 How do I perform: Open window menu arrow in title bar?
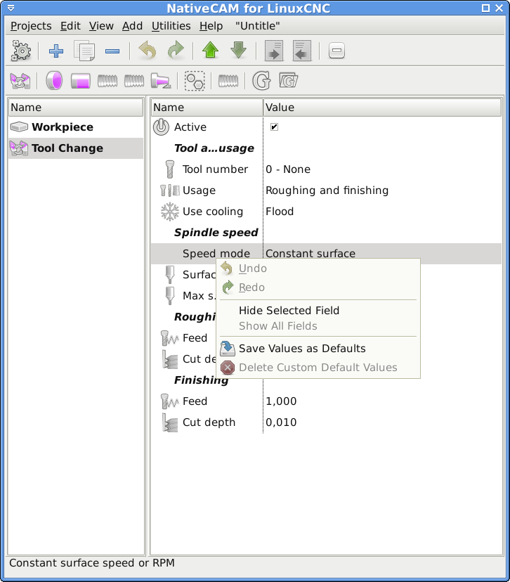click(x=11, y=8)
